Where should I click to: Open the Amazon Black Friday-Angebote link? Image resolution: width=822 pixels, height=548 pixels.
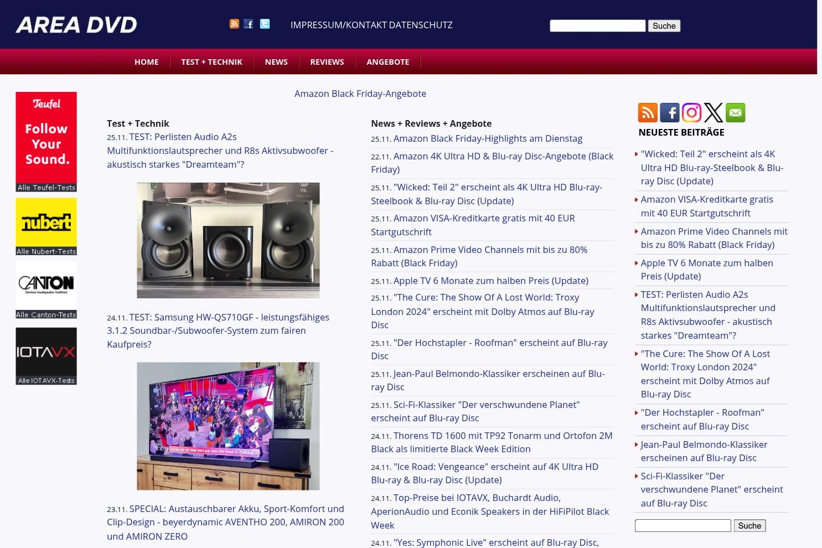click(x=360, y=94)
